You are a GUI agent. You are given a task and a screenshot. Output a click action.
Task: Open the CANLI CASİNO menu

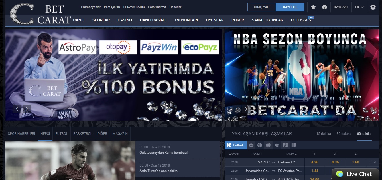(x=153, y=20)
